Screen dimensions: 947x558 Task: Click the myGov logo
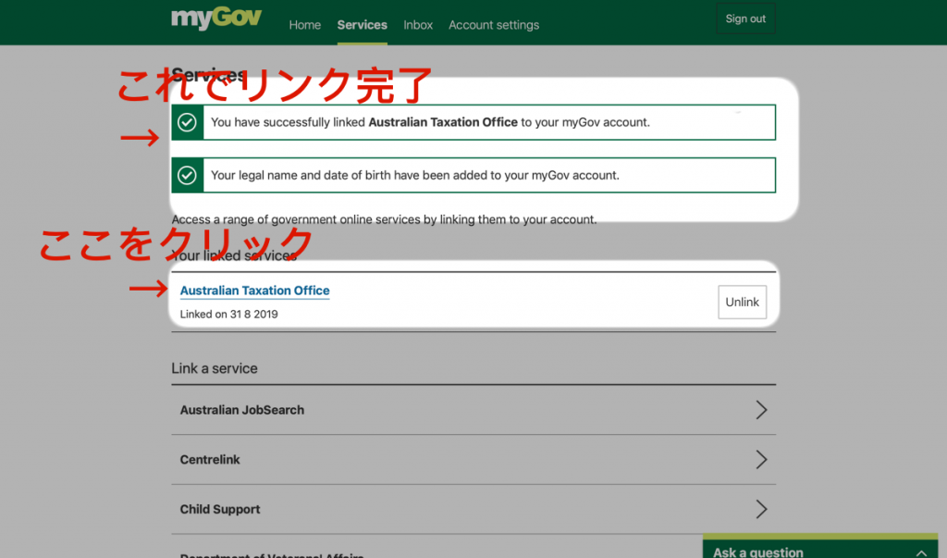pos(216,19)
